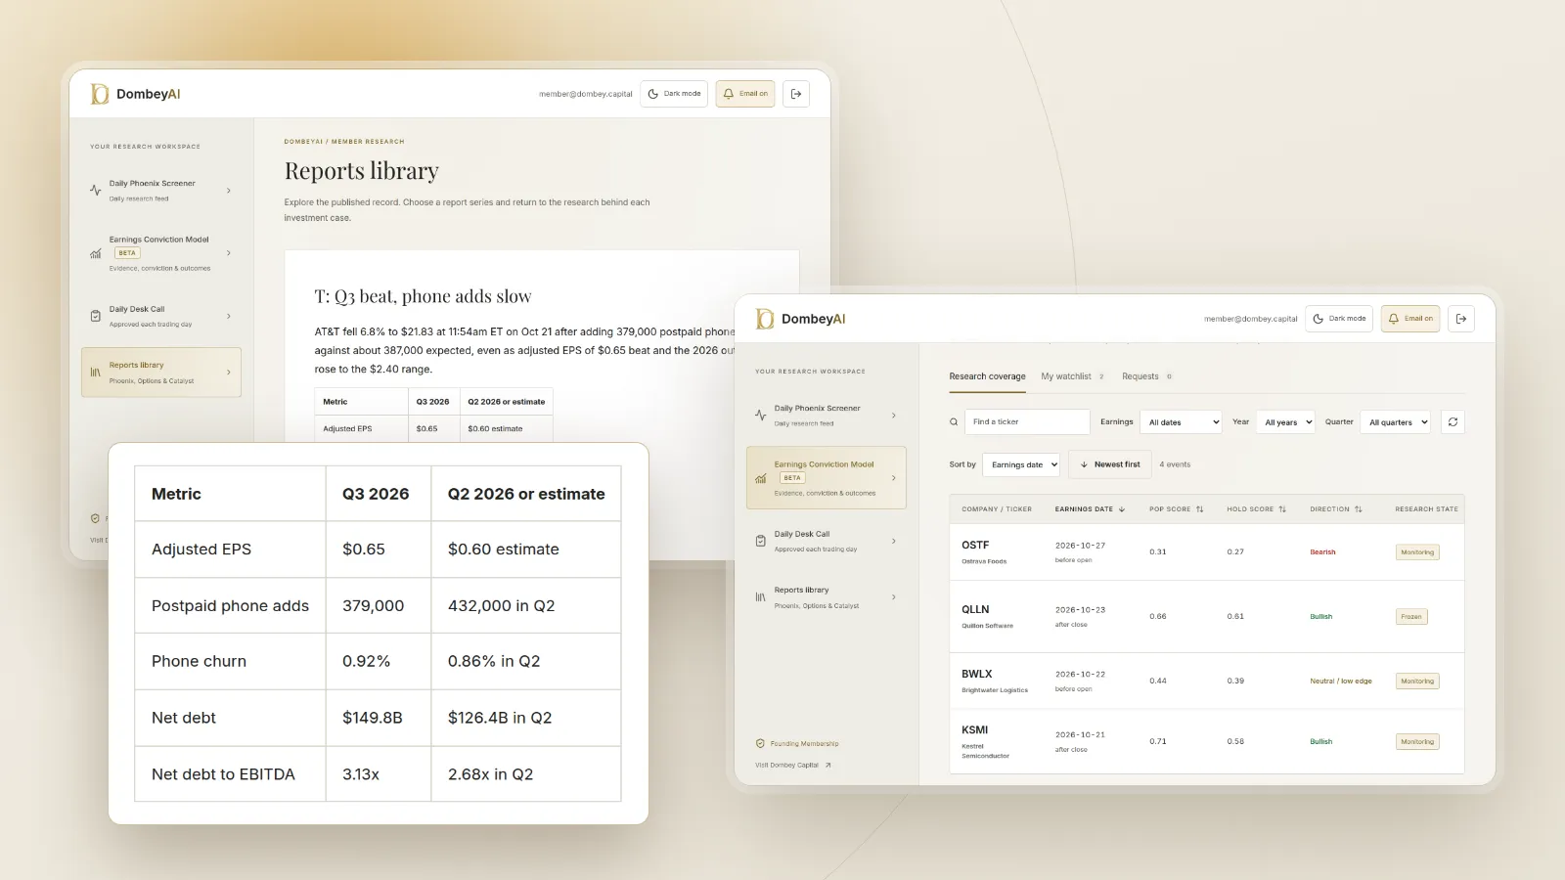This screenshot has width=1565, height=880.
Task: Toggle Email on in Reports library window
Action: coord(745,94)
